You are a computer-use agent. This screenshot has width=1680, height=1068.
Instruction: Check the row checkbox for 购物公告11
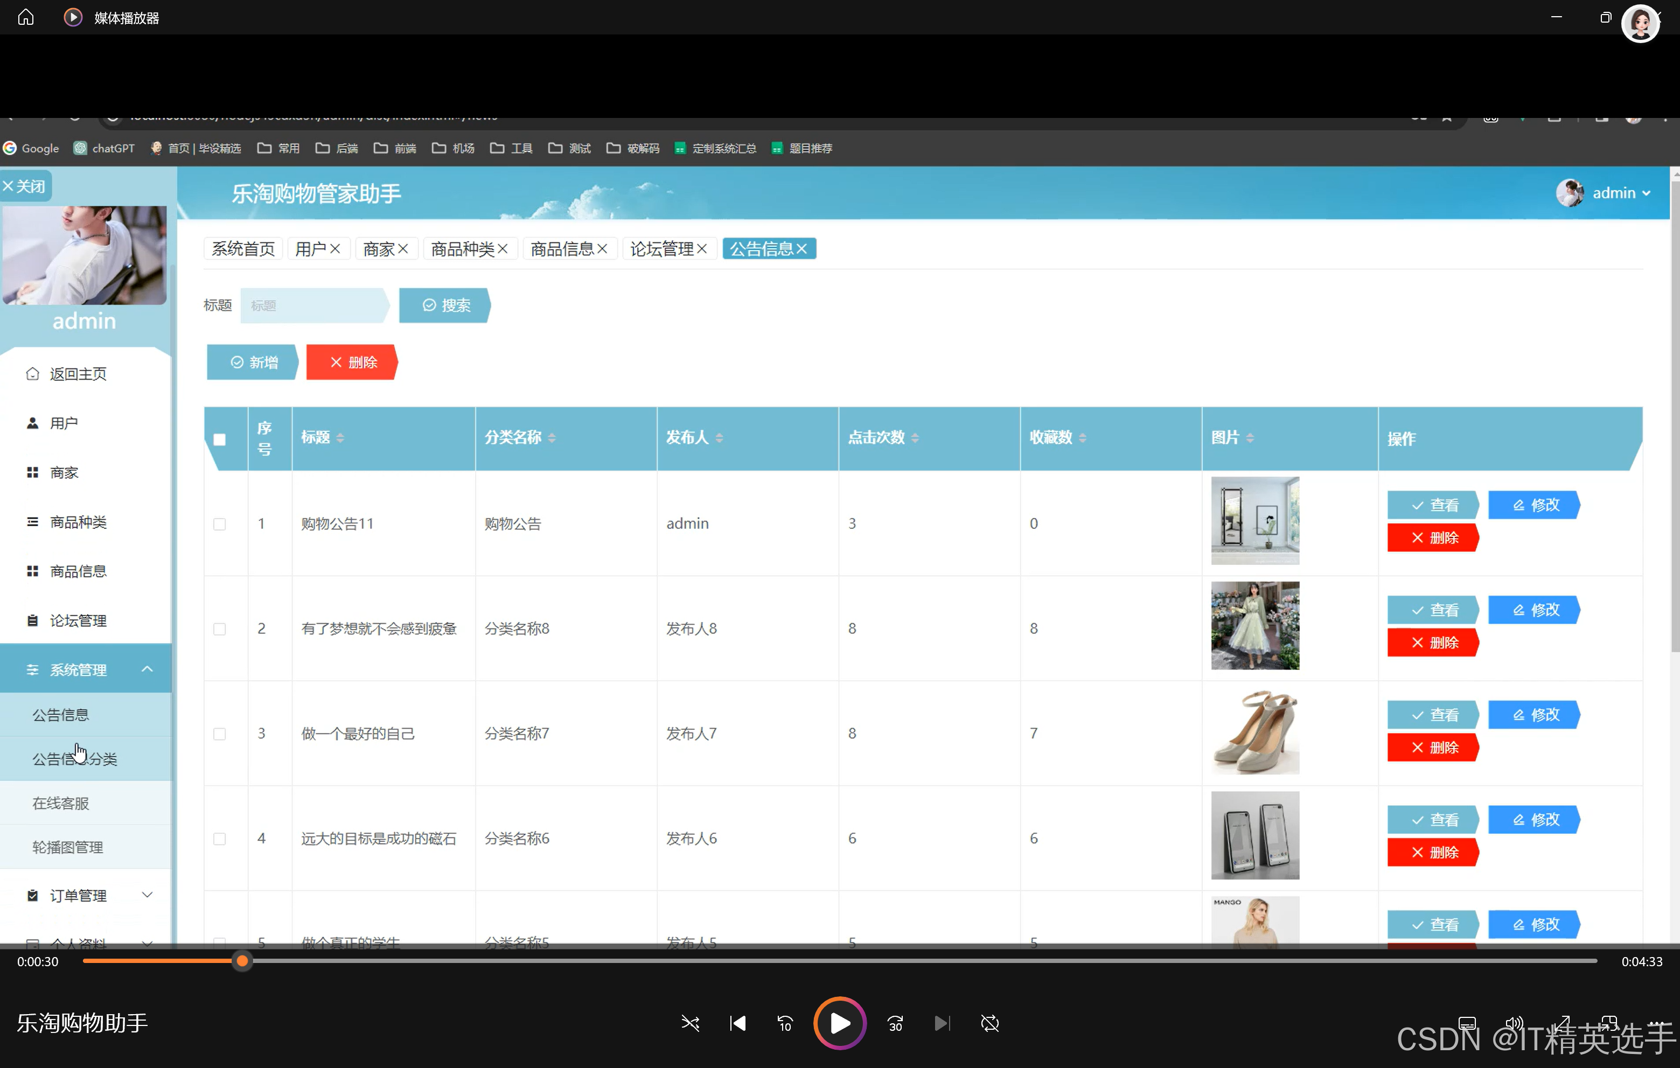click(220, 524)
